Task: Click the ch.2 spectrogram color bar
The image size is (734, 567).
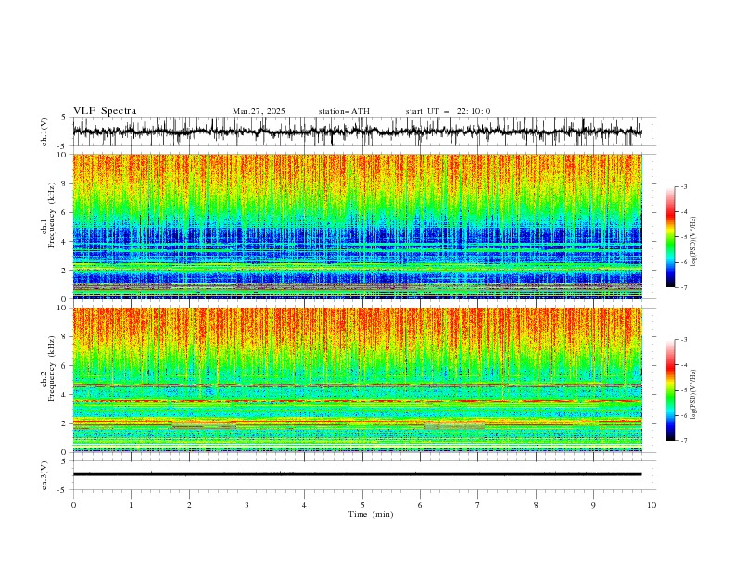Action: pos(670,390)
